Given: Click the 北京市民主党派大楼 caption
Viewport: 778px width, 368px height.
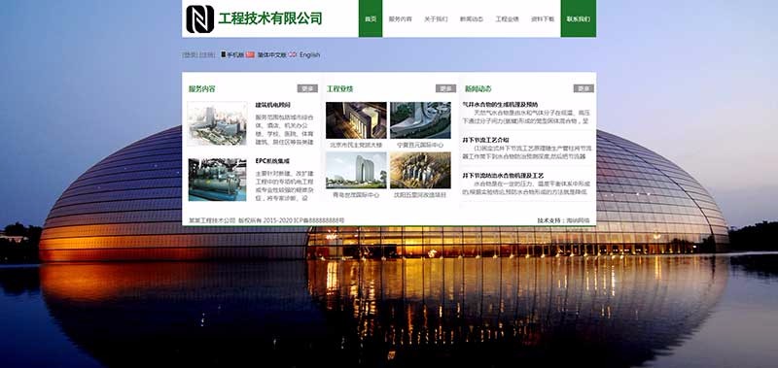Looking at the screenshot, I should [x=356, y=145].
